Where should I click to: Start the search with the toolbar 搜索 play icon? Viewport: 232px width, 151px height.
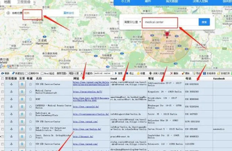pyautogui.click(x=116, y=73)
